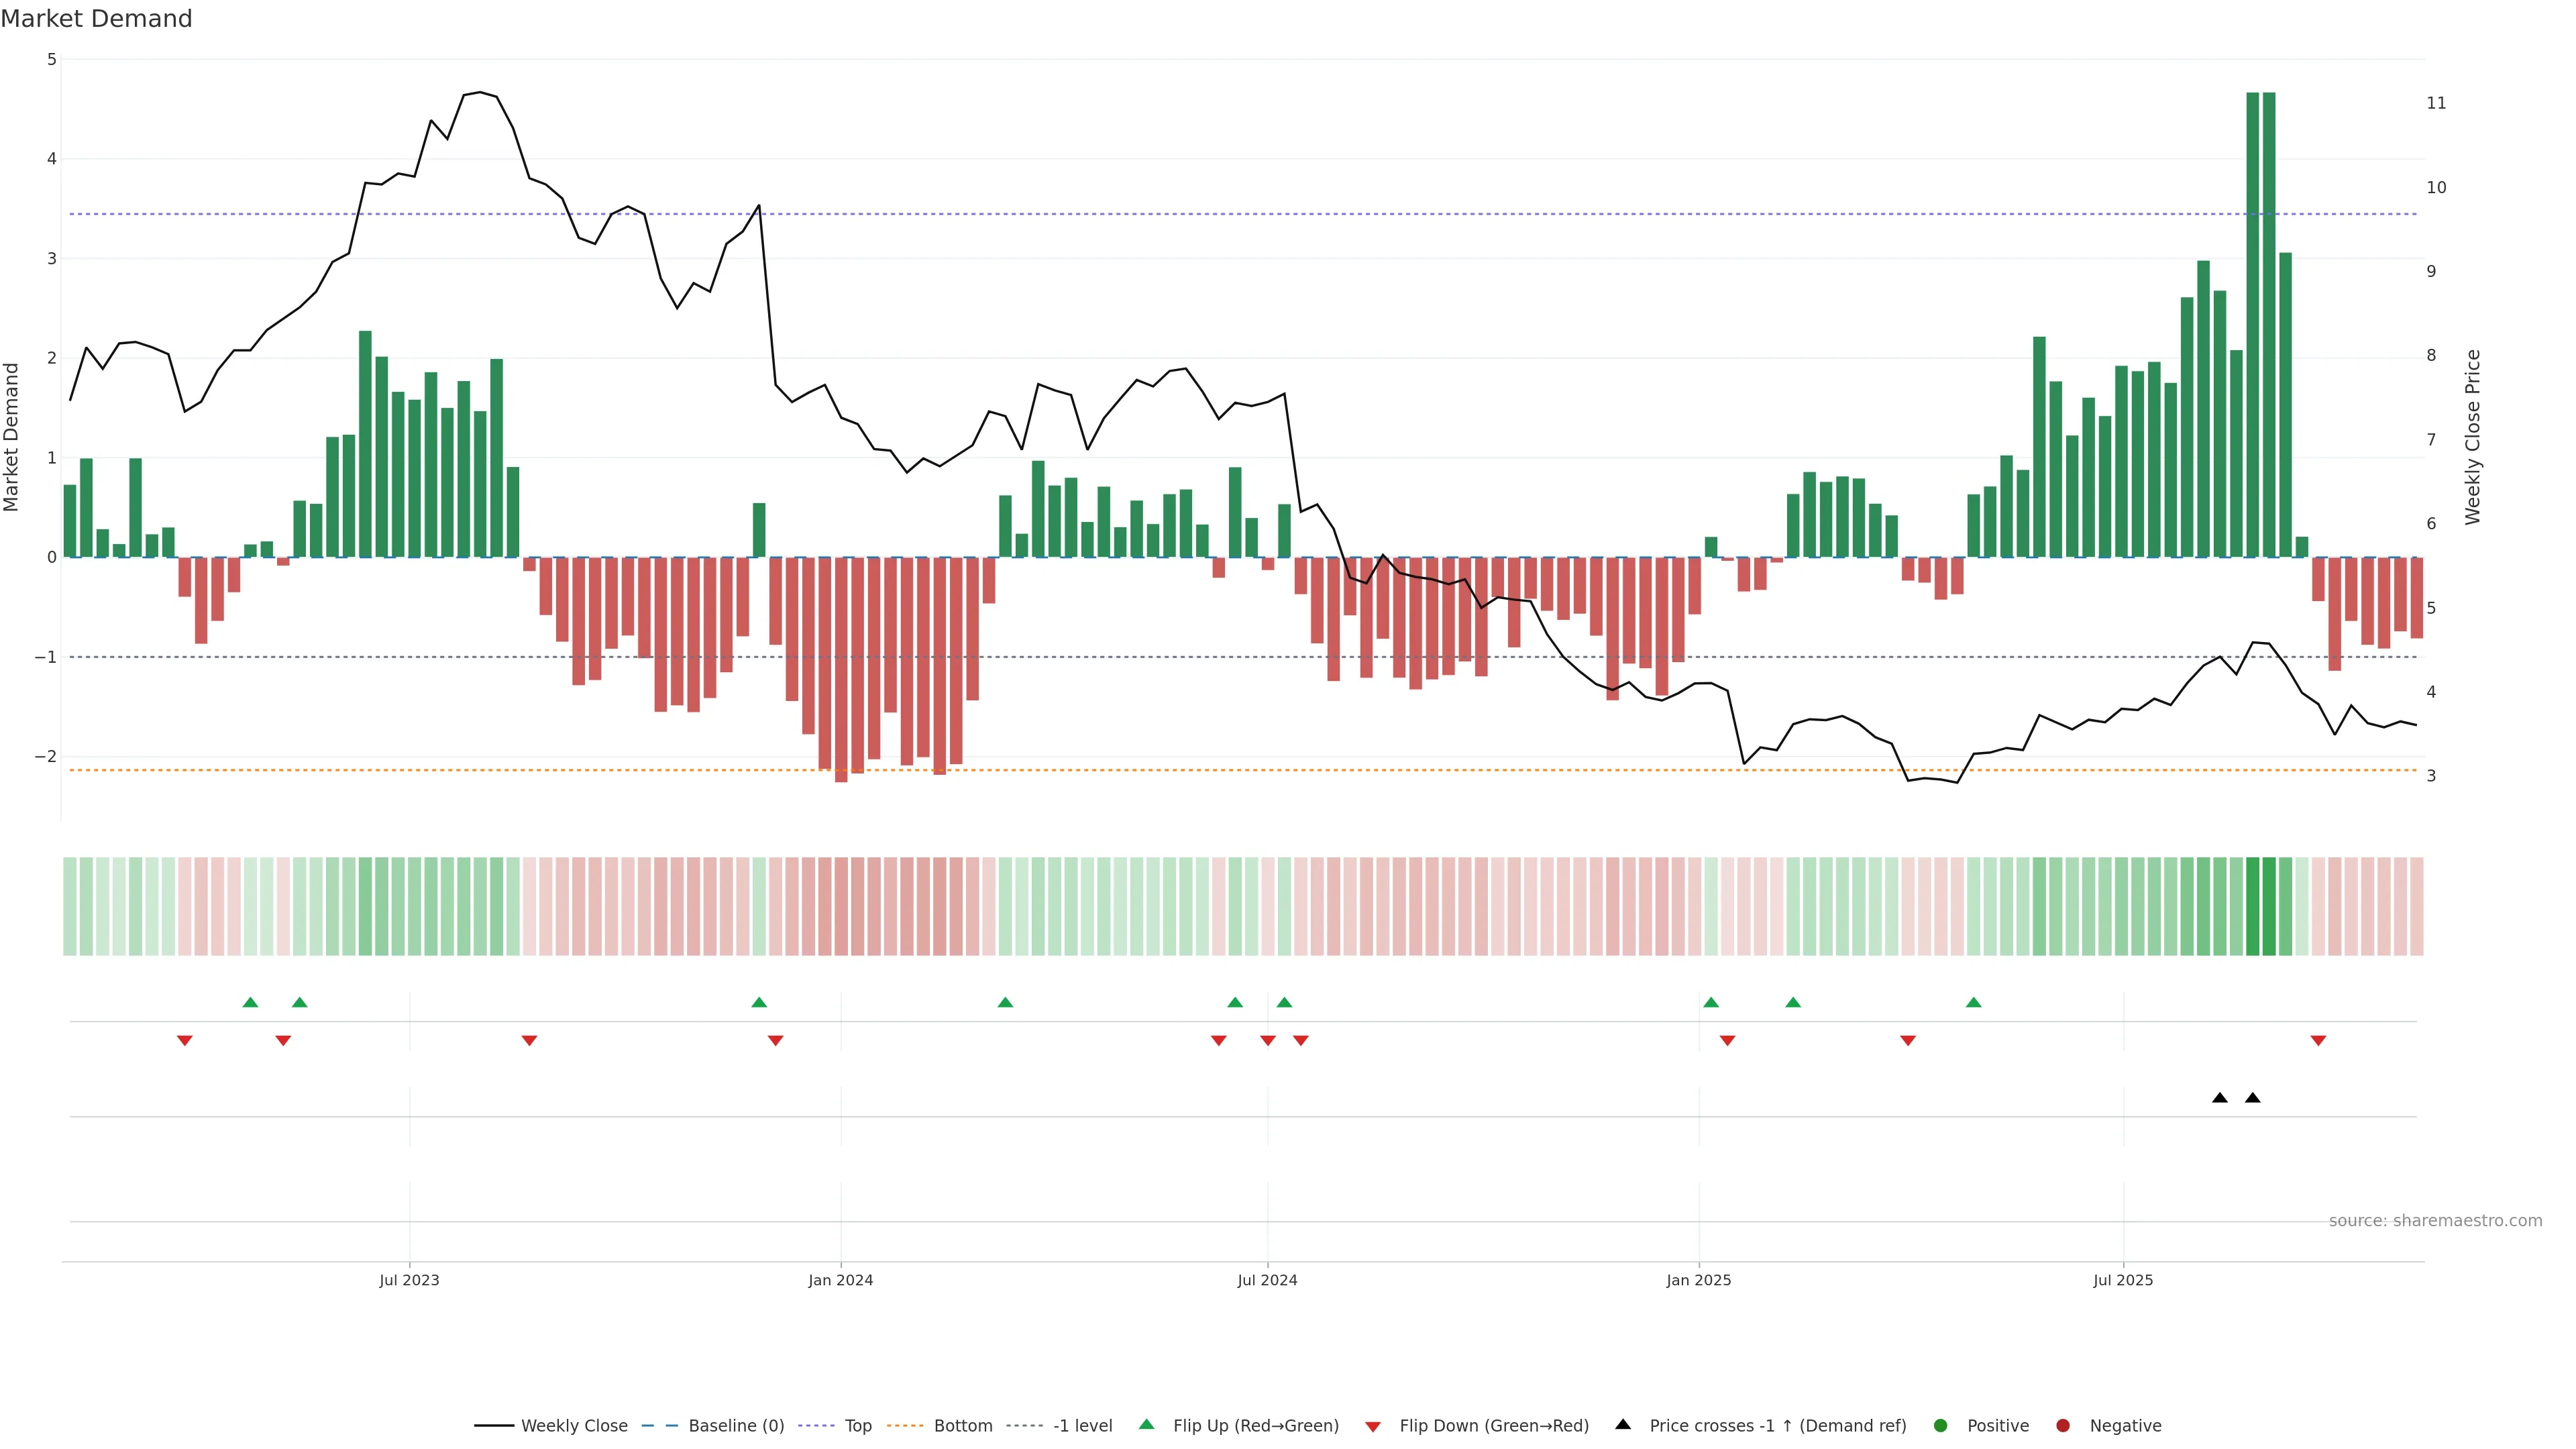Click the first black price-cross triangle marker
Viewport: 2576px width, 1449px height.
[x=2220, y=1097]
